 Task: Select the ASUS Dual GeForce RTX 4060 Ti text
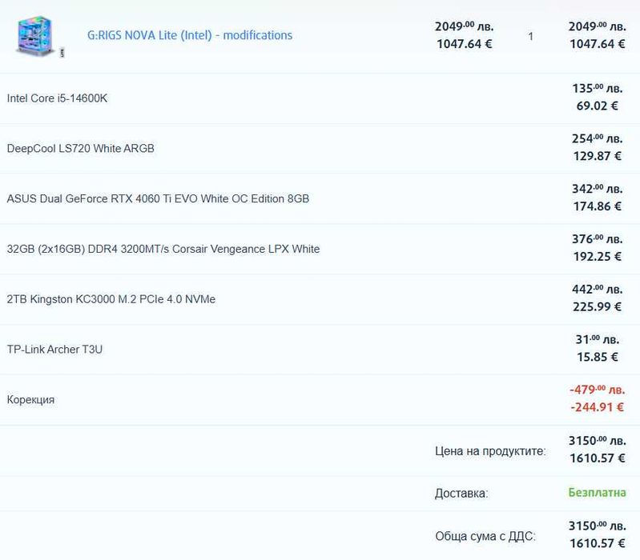(158, 198)
